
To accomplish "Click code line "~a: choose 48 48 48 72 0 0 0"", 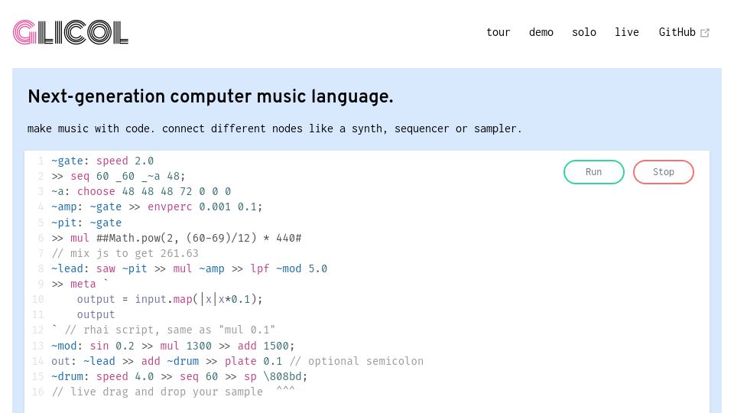I will [141, 191].
